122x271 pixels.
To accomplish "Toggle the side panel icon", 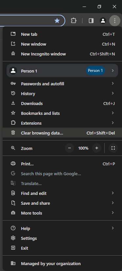I will pos(91,21).
